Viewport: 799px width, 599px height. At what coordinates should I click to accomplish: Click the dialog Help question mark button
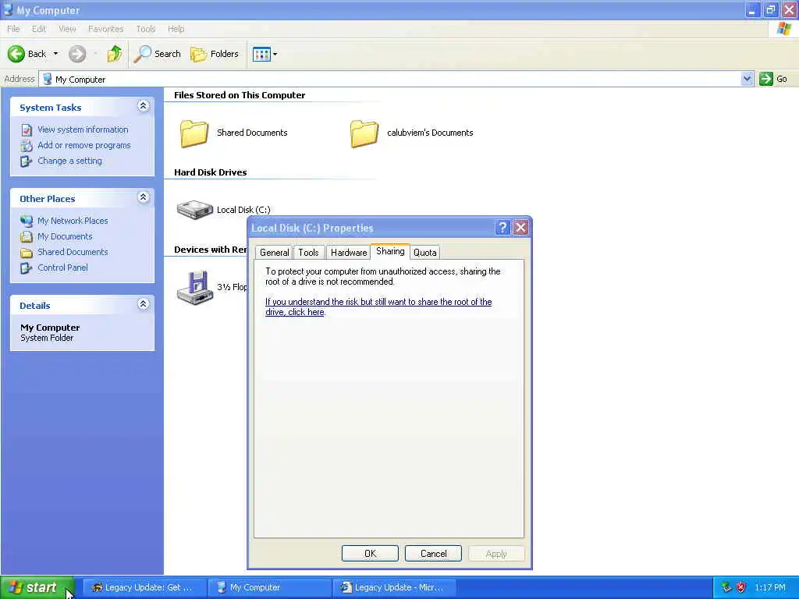coord(502,228)
